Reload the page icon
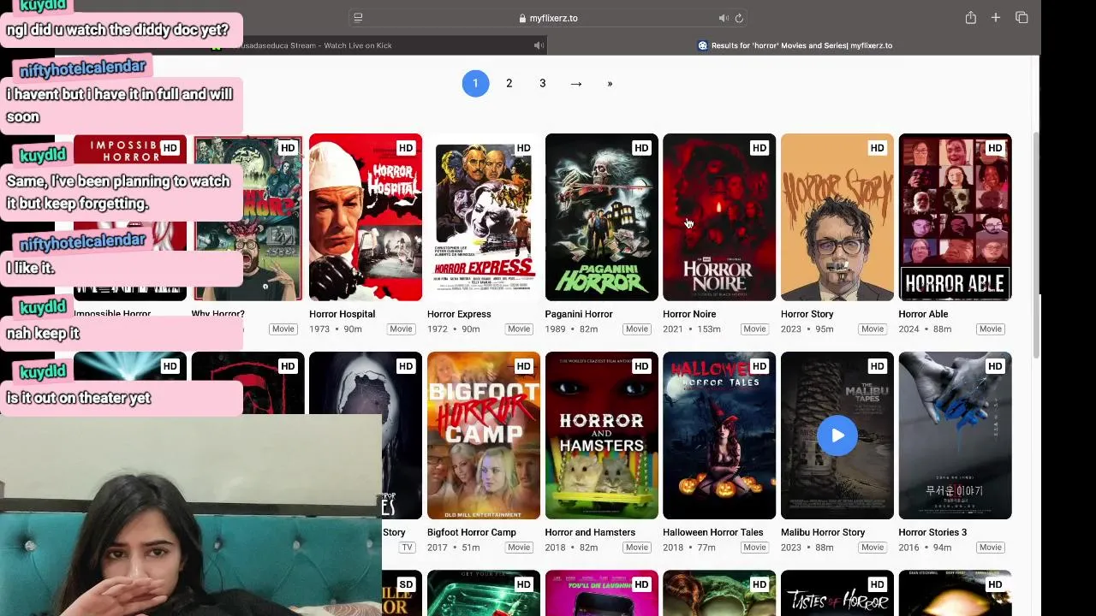Screen dimensions: 1096x616 [x=739, y=18]
